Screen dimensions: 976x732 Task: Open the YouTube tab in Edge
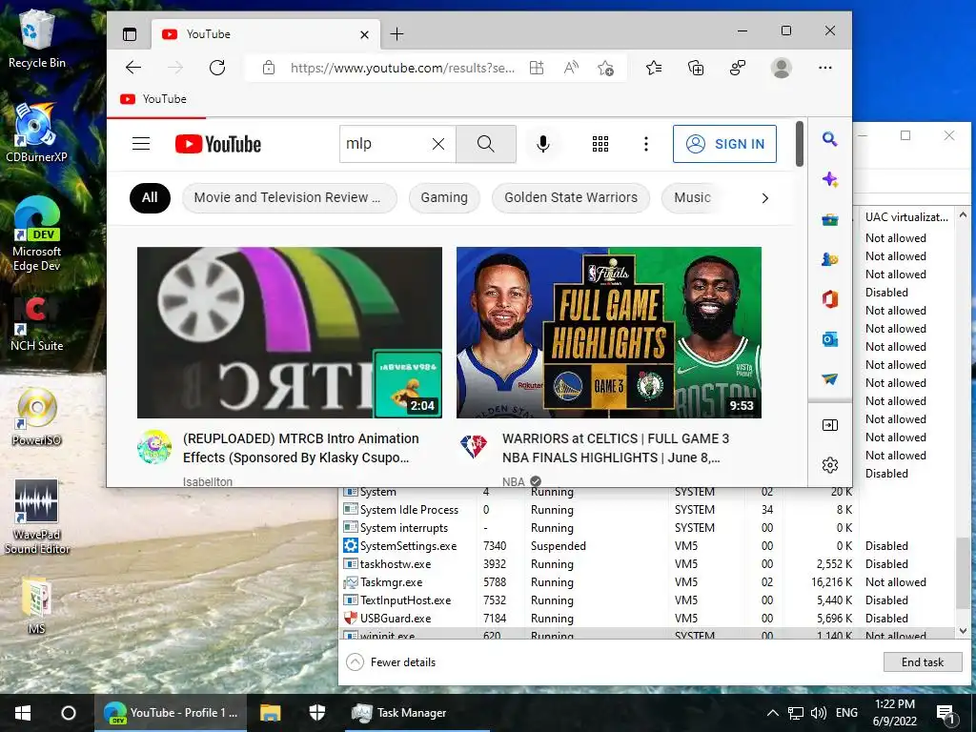(x=265, y=34)
